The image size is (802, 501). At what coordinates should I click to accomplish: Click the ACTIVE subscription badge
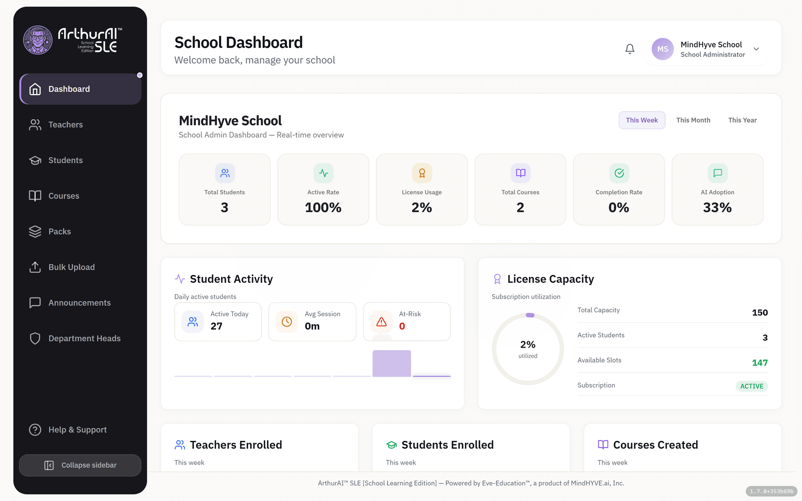pos(751,386)
